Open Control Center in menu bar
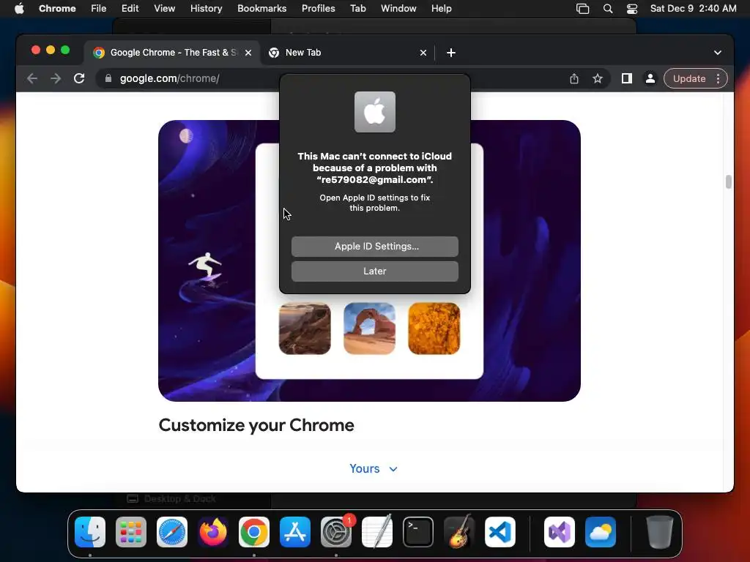This screenshot has height=562, width=750. click(x=632, y=9)
